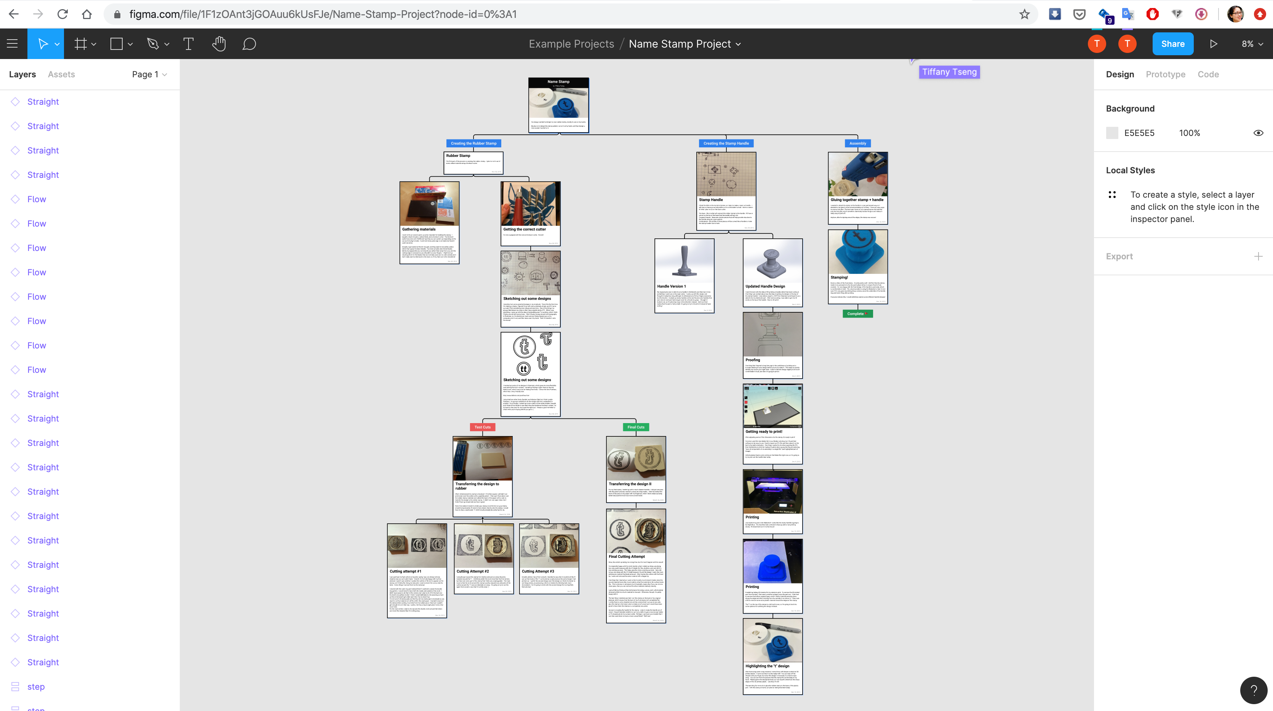Select the first Straight layer

43,101
